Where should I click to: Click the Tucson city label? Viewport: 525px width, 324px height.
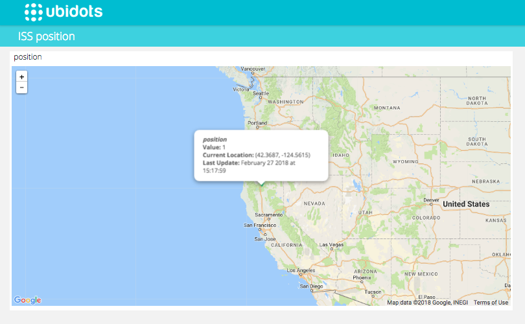373,292
